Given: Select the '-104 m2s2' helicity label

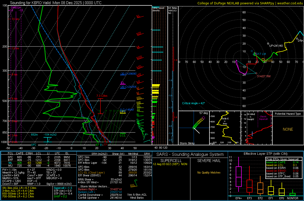Looking at the screenshot, I should coord(50,135).
